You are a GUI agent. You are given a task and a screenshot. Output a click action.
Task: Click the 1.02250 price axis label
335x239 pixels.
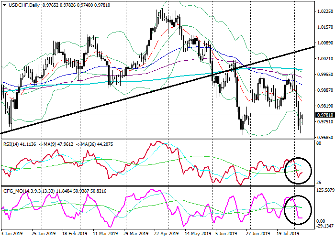(x=324, y=11)
